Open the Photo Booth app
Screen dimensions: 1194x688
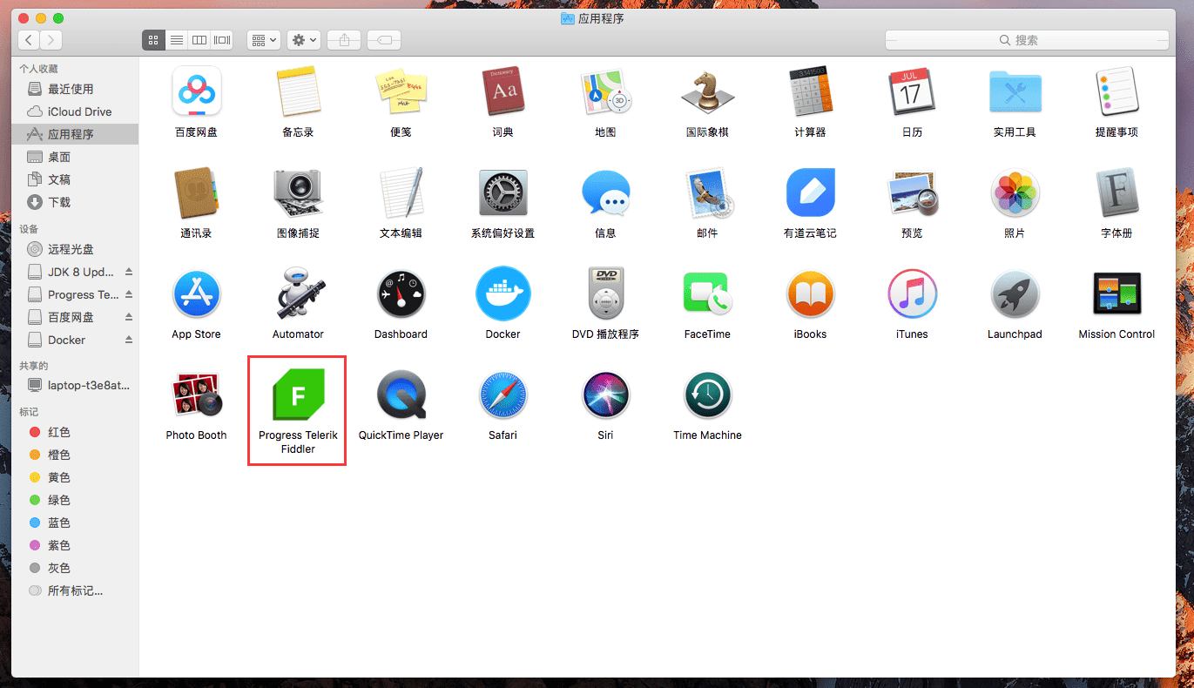point(196,395)
